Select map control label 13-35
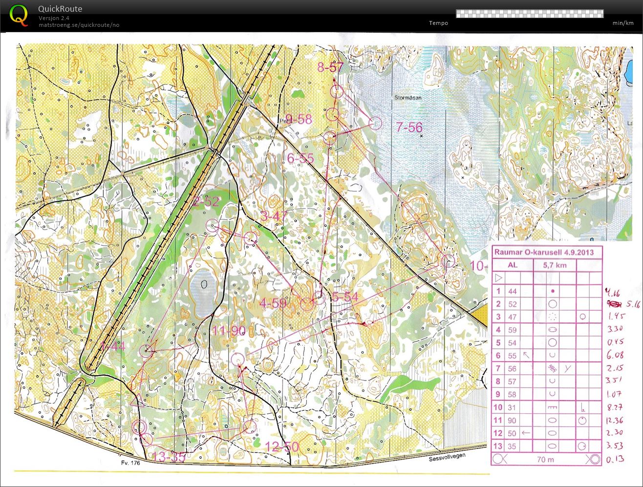Image resolution: width=643 pixels, height=487 pixels. point(169,457)
